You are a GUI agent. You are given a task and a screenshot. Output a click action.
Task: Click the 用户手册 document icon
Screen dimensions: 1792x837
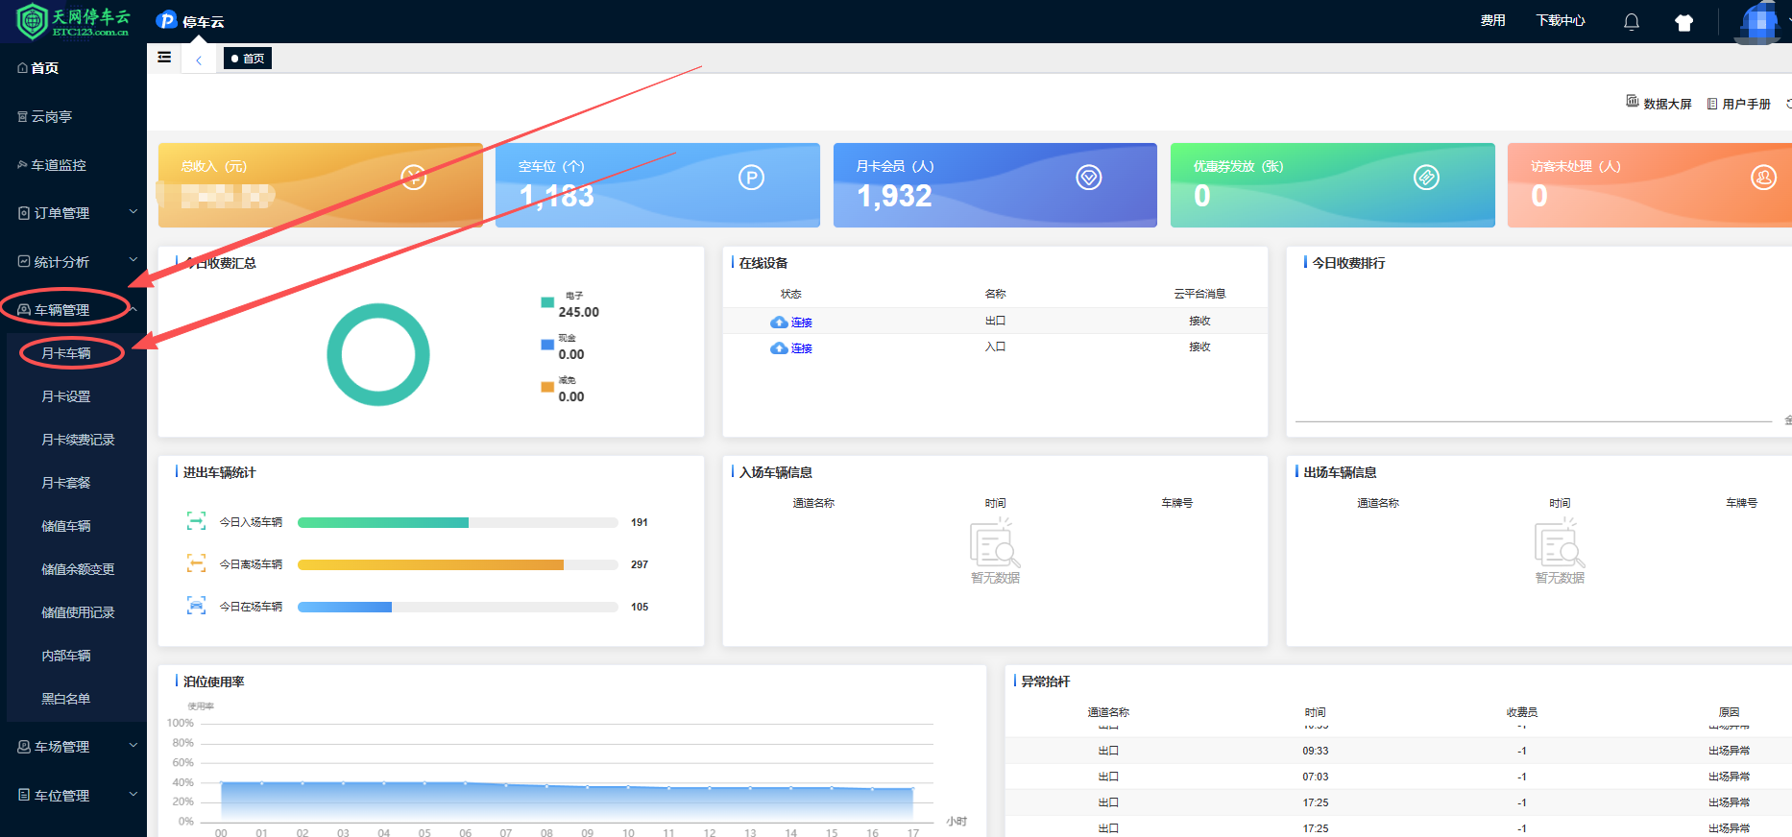coord(1712,104)
